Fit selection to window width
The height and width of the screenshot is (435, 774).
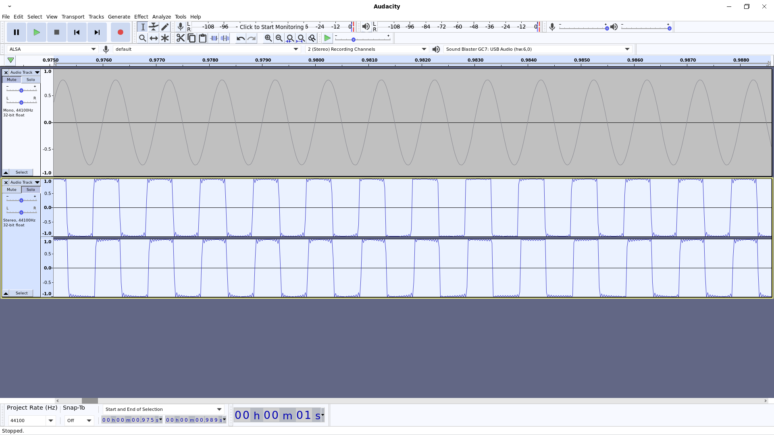(x=290, y=38)
